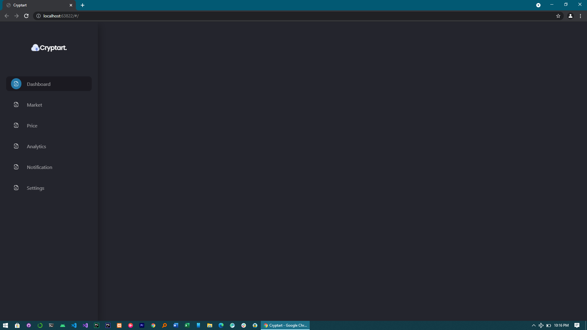Open Chrome's three-dot menu

580,16
